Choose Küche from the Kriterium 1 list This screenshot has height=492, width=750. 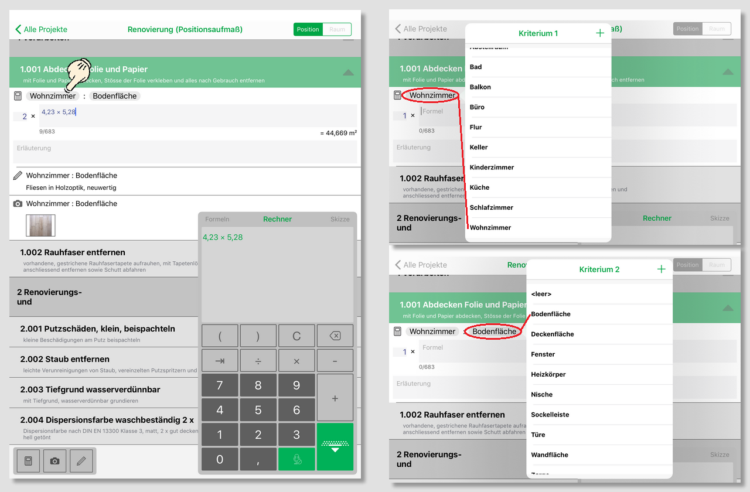point(479,187)
